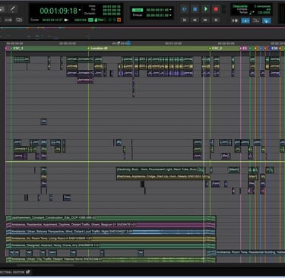Click the icon next to Spectral Editor label
This screenshot has width=285, height=278.
[x=28, y=272]
